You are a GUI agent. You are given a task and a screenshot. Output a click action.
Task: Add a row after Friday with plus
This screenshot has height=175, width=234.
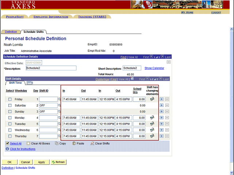[162, 99]
